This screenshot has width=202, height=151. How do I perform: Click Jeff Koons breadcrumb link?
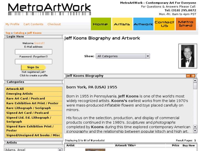[34, 33]
